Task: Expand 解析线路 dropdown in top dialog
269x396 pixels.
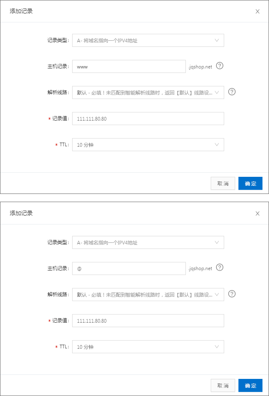Action: tap(148, 92)
